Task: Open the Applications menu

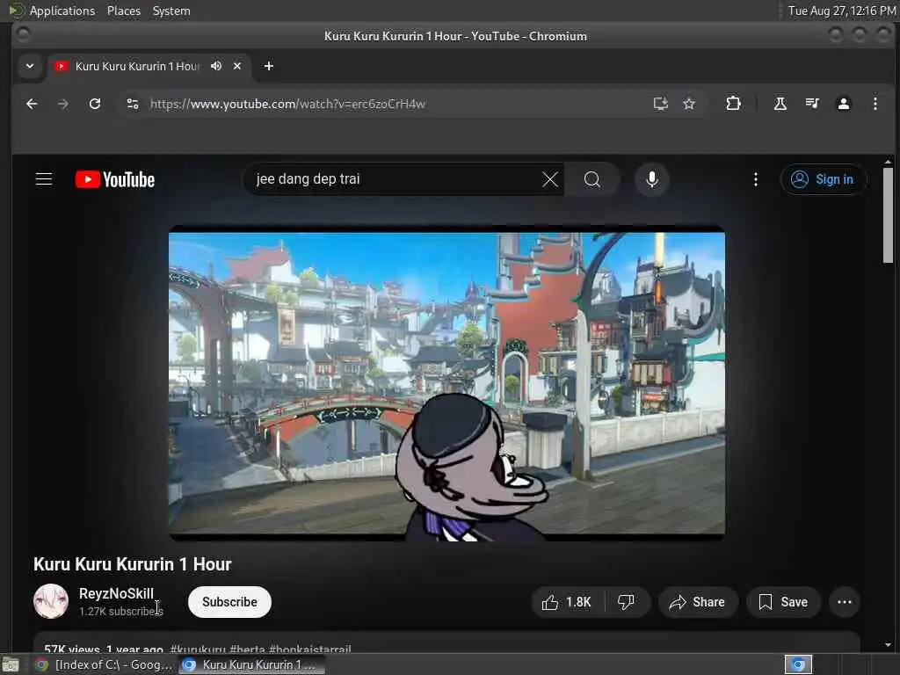Action: pos(62,11)
